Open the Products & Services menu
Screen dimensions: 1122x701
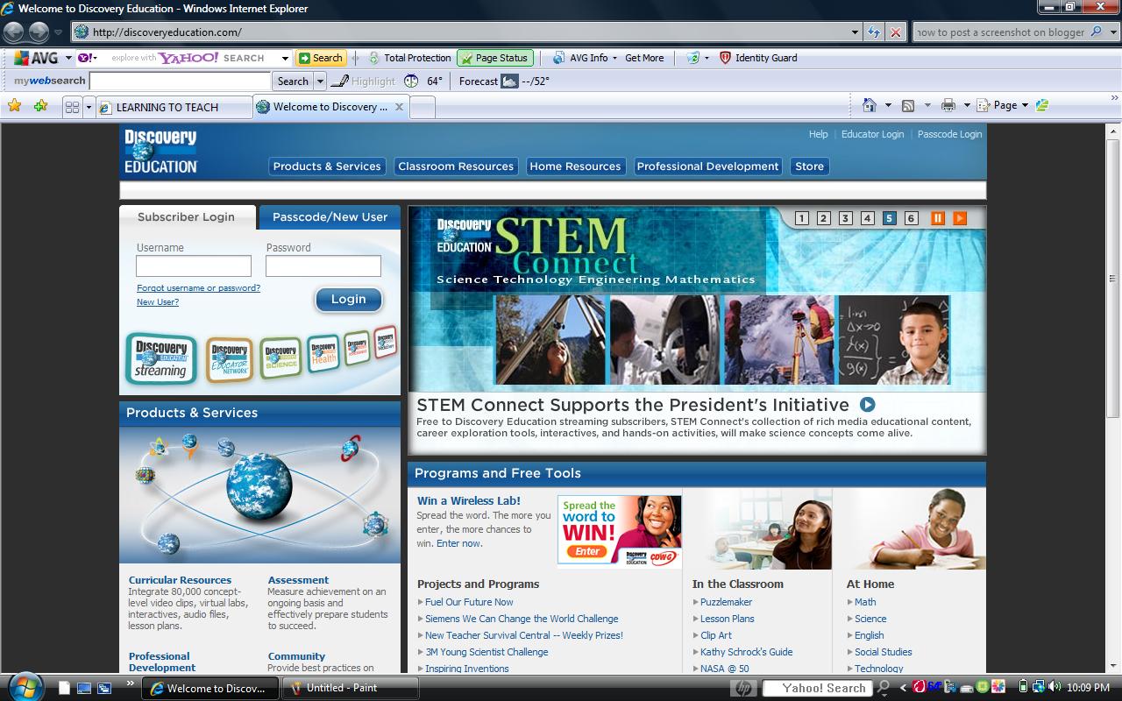(x=327, y=166)
